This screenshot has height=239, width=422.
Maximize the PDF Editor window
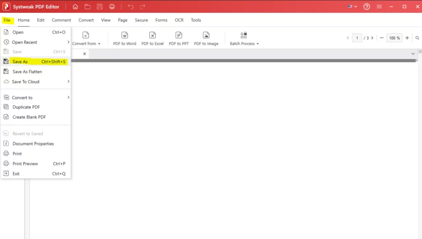click(x=404, y=7)
